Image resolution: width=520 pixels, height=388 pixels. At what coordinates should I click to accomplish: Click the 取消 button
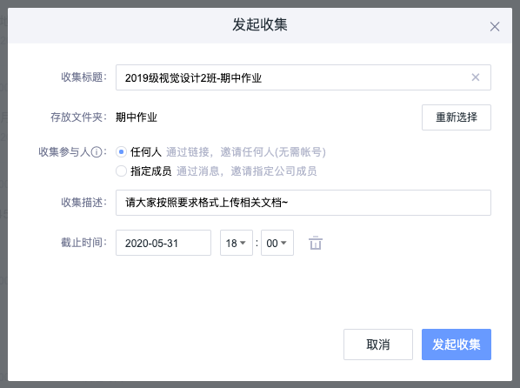[378, 345]
